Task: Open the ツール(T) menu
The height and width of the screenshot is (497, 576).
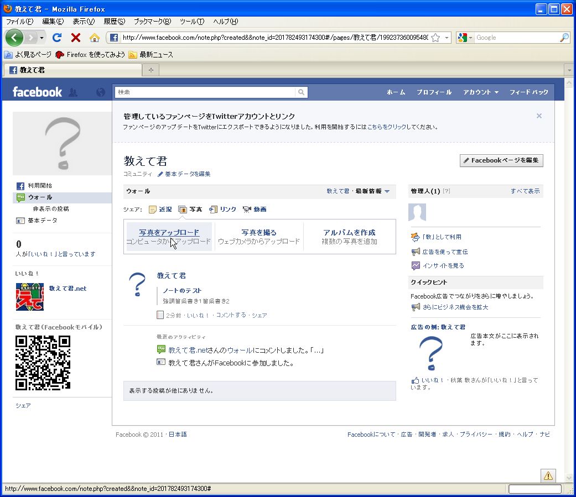Action: pos(192,22)
